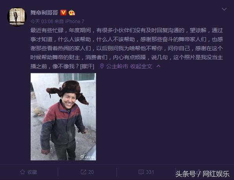Click the crown membership badge

(x=72, y=13)
